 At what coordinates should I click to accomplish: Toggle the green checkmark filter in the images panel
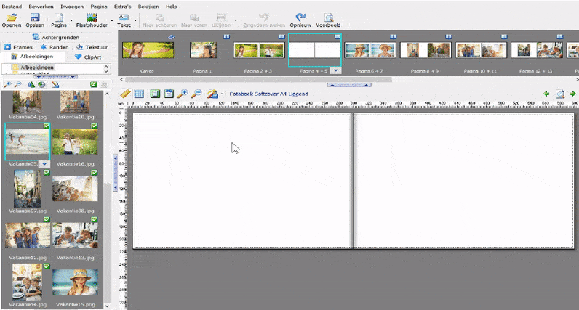point(93,85)
